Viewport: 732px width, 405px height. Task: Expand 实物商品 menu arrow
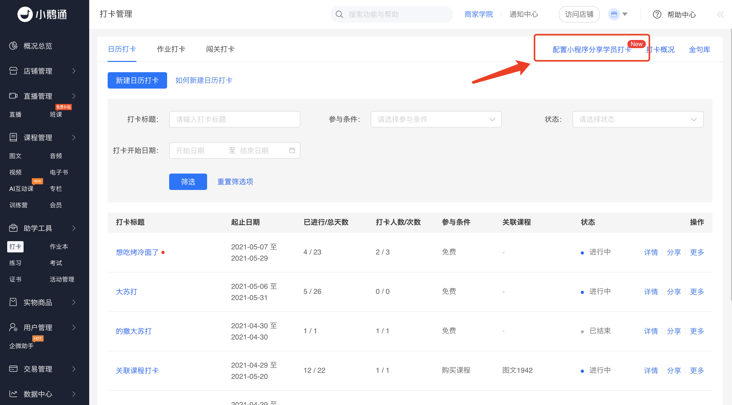pos(74,302)
